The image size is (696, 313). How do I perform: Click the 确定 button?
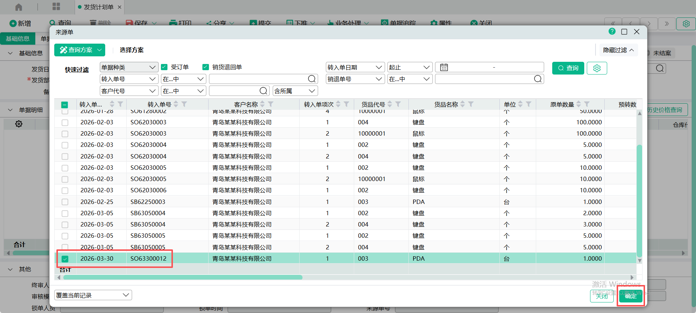630,296
